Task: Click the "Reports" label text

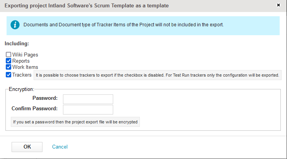Action: tap(21, 61)
